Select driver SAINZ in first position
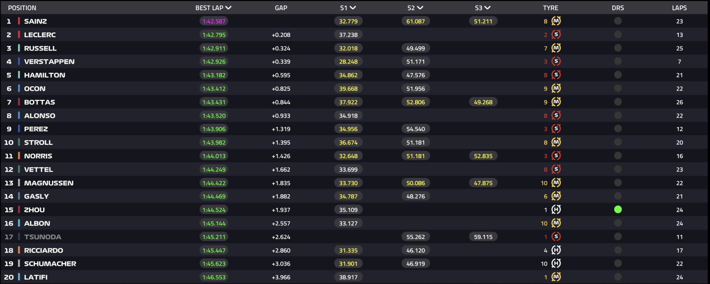Viewport: 710px width, 284px height. (x=35, y=21)
